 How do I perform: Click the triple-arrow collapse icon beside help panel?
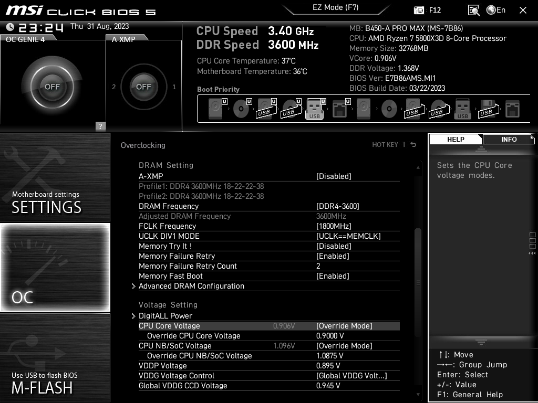pyautogui.click(x=532, y=253)
